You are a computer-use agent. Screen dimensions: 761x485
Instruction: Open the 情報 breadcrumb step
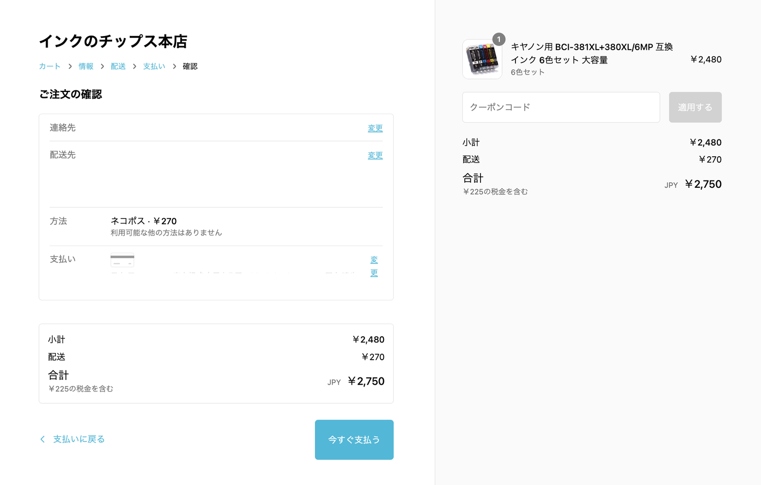pos(86,66)
